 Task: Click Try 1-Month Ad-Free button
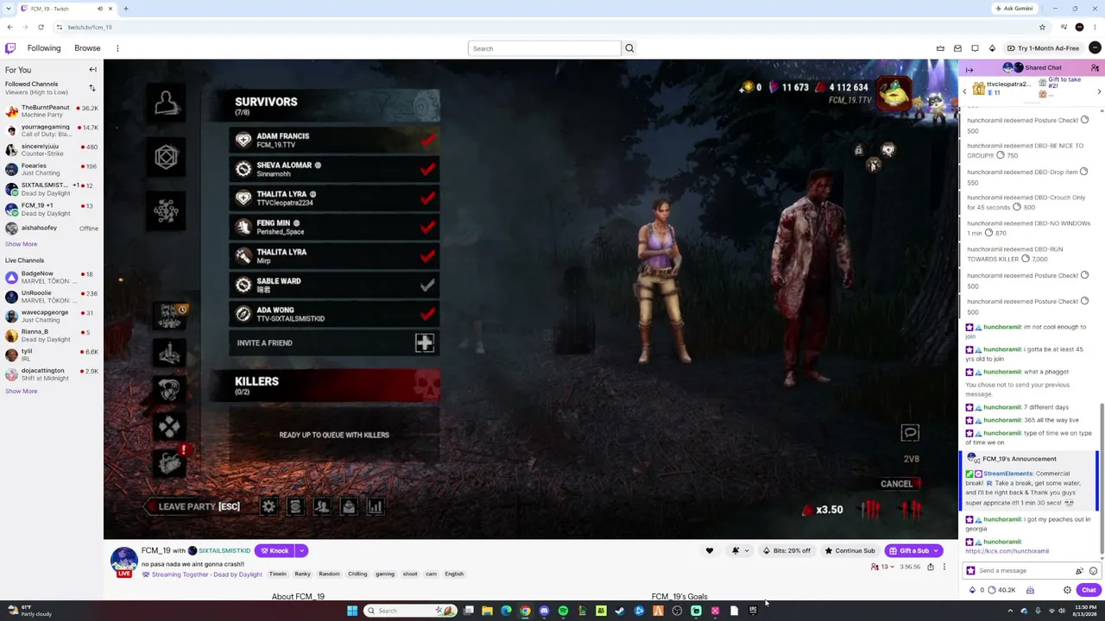[1044, 48]
